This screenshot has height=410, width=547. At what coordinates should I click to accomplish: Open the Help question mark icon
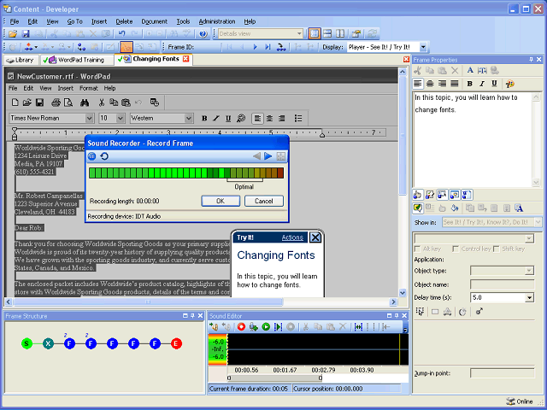pyautogui.click(x=203, y=33)
